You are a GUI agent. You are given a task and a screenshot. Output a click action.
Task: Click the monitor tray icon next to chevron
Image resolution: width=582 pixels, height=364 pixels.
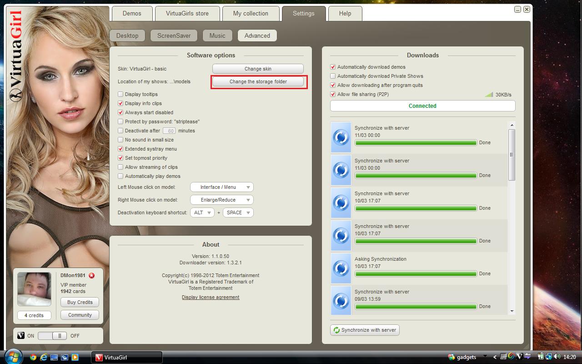[x=503, y=356]
